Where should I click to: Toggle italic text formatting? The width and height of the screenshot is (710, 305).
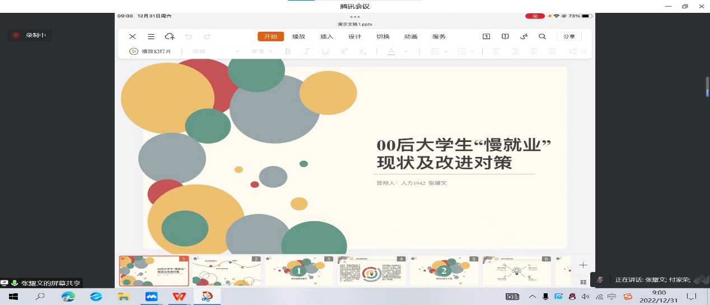pyautogui.click(x=306, y=51)
